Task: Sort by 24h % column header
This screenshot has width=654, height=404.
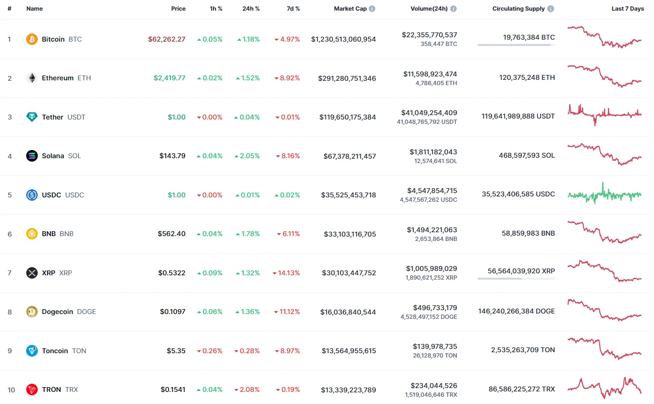Action: click(251, 9)
